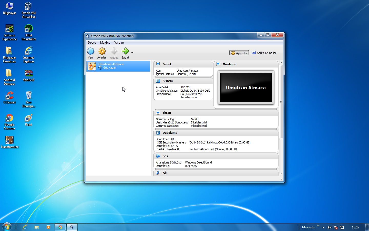Click the 480 MB memory value
Viewport: 369px width, 231px height.
[185, 87]
